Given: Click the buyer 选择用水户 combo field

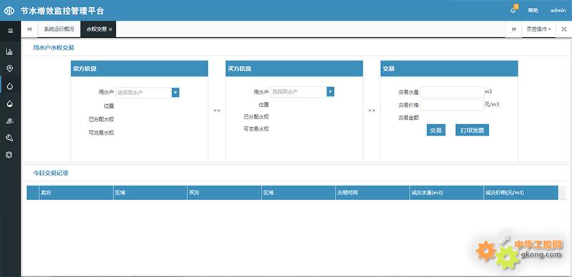Looking at the screenshot, I should tap(298, 92).
